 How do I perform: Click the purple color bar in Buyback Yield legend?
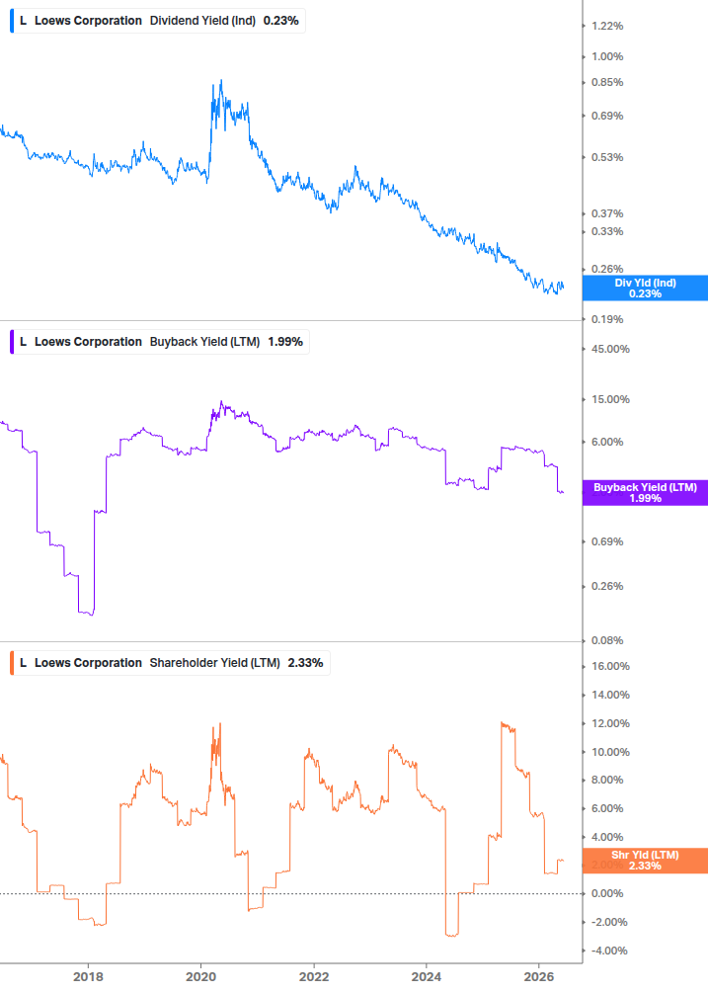[12, 342]
